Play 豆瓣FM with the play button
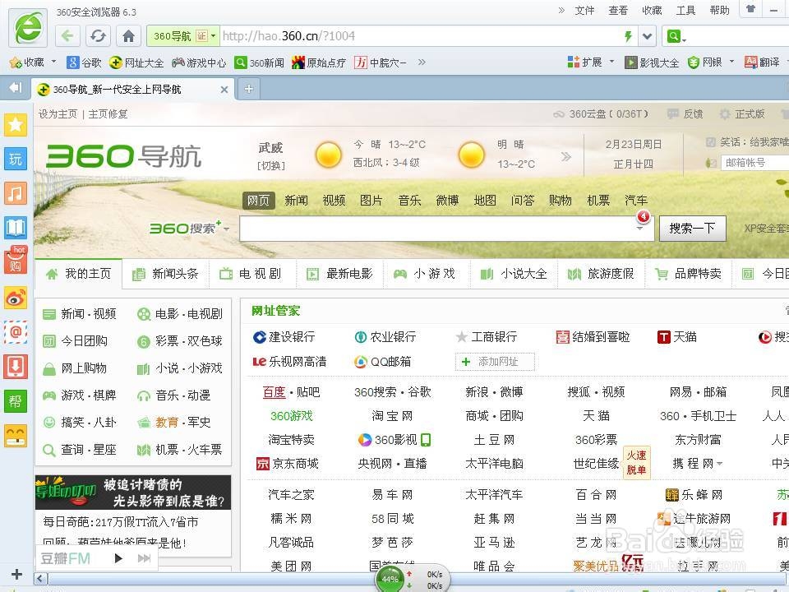789x592 pixels. point(118,557)
